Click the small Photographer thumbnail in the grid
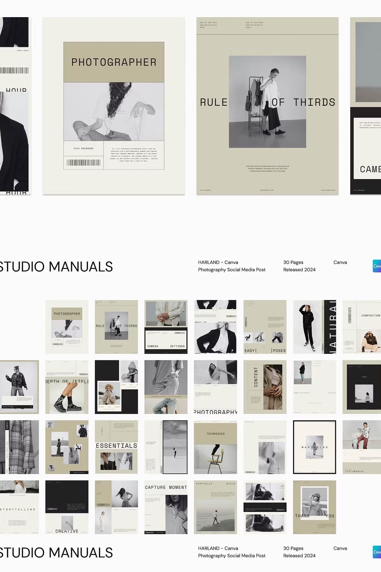 [67, 327]
